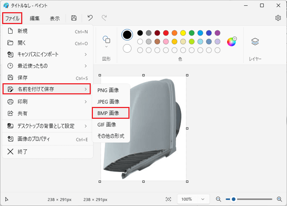This screenshot has width=287, height=206.
Task: Open the 100% zoom level dropdown
Action: coord(193,199)
